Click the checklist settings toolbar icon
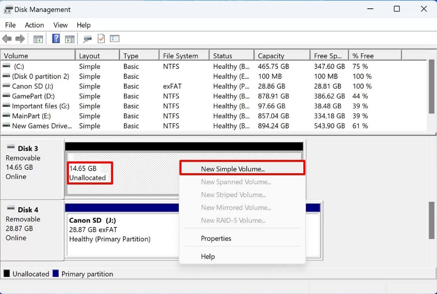The height and width of the screenshot is (294, 437). pyautogui.click(x=115, y=39)
